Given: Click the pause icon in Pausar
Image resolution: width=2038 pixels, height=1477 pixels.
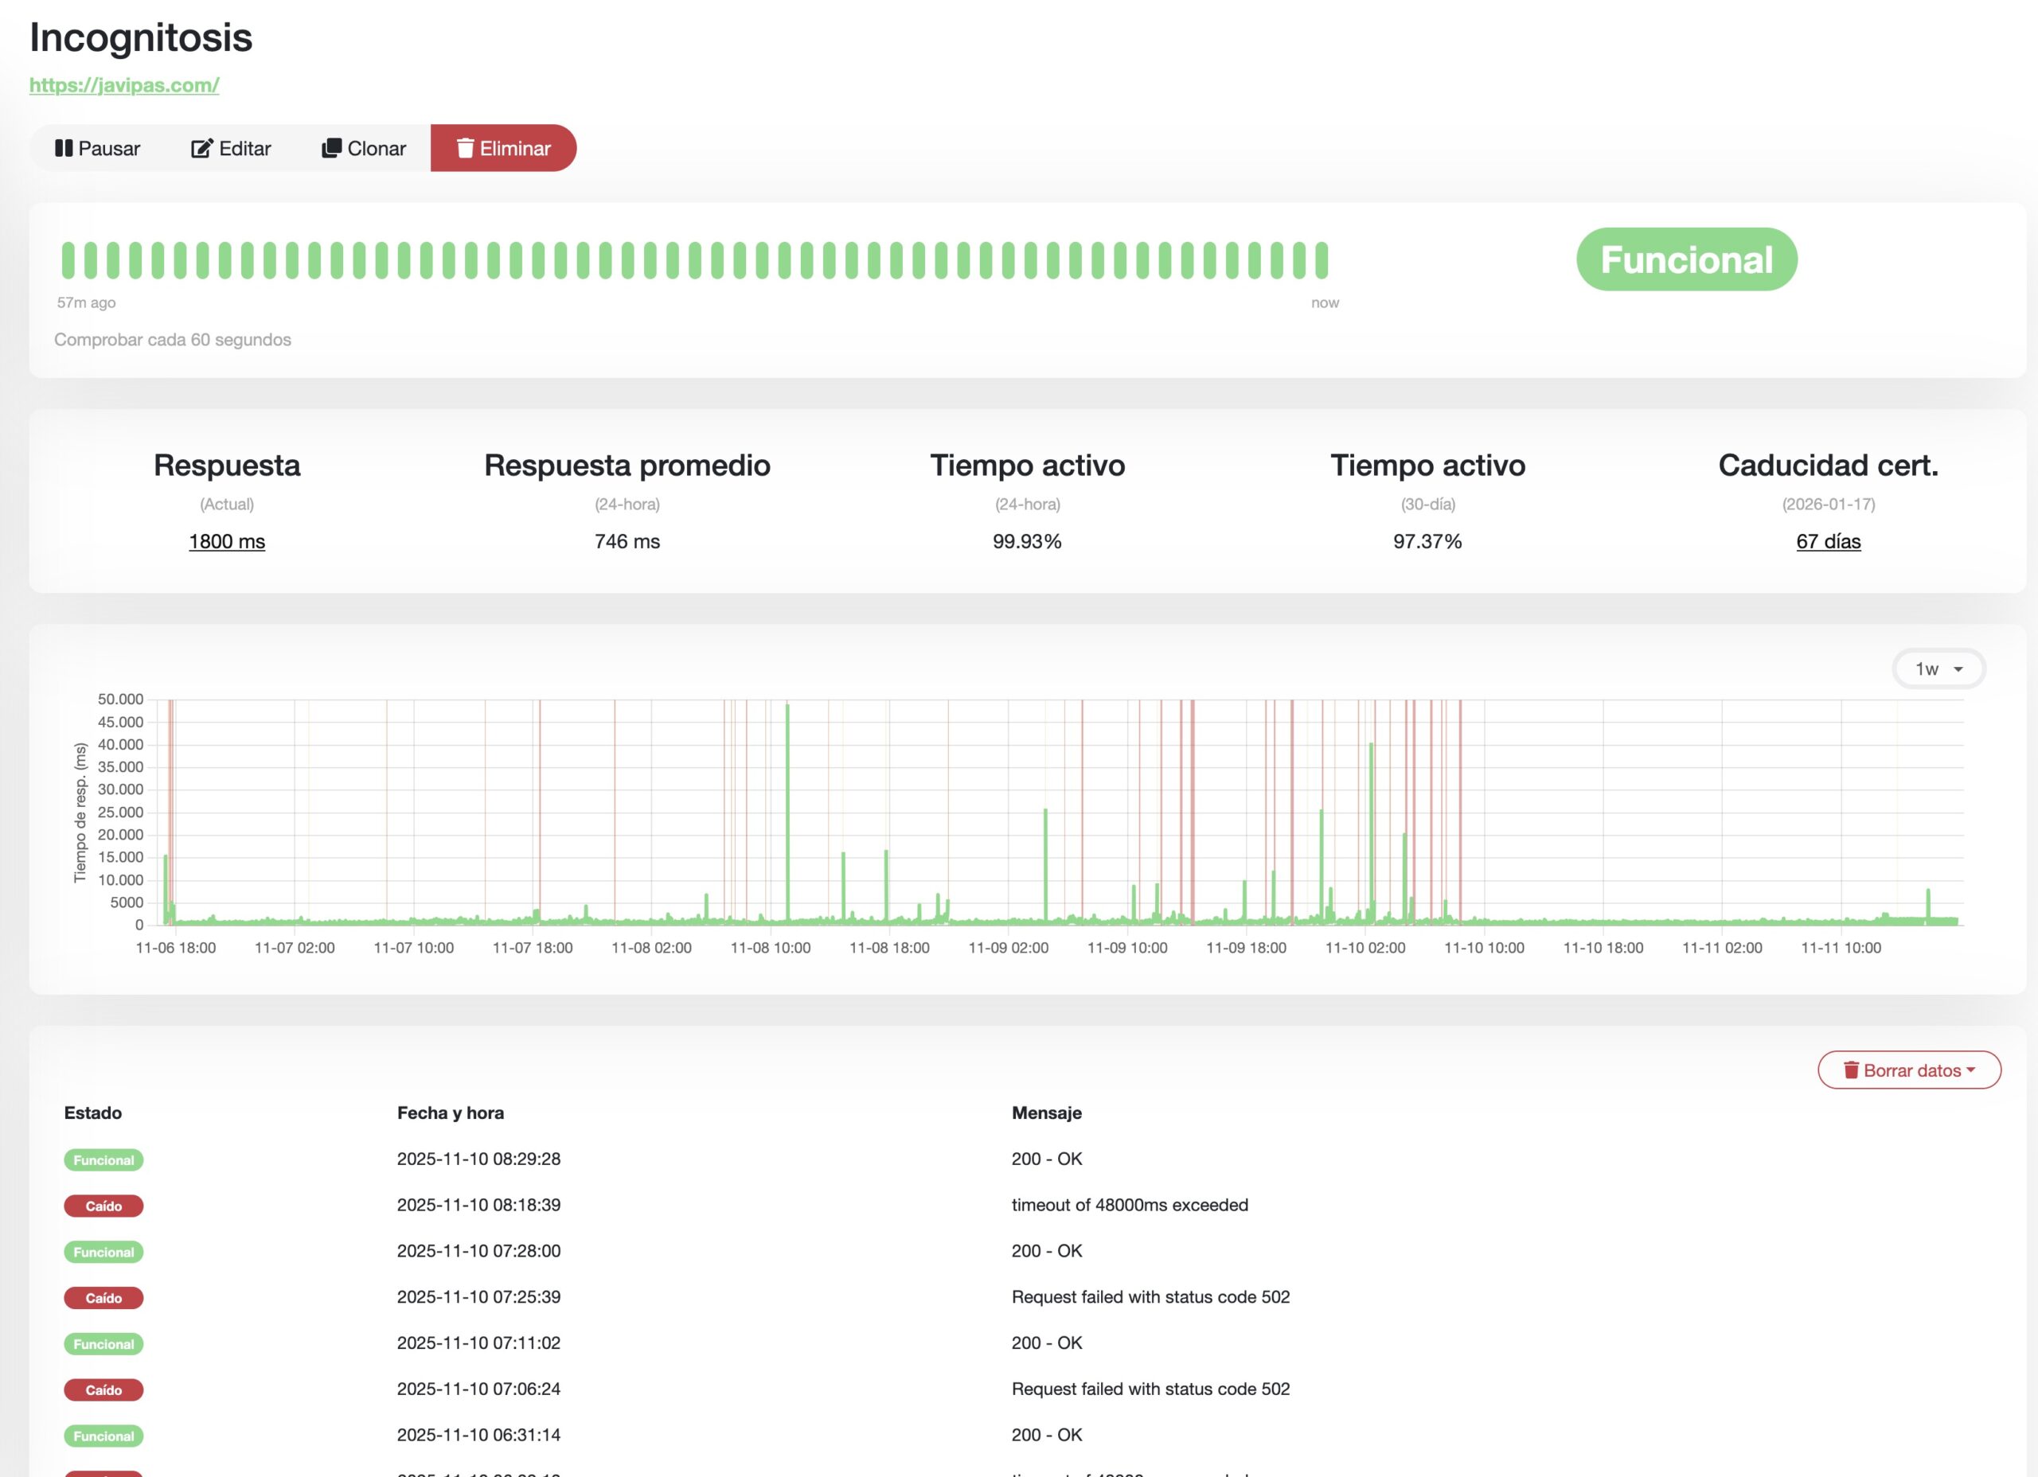Looking at the screenshot, I should coord(63,148).
